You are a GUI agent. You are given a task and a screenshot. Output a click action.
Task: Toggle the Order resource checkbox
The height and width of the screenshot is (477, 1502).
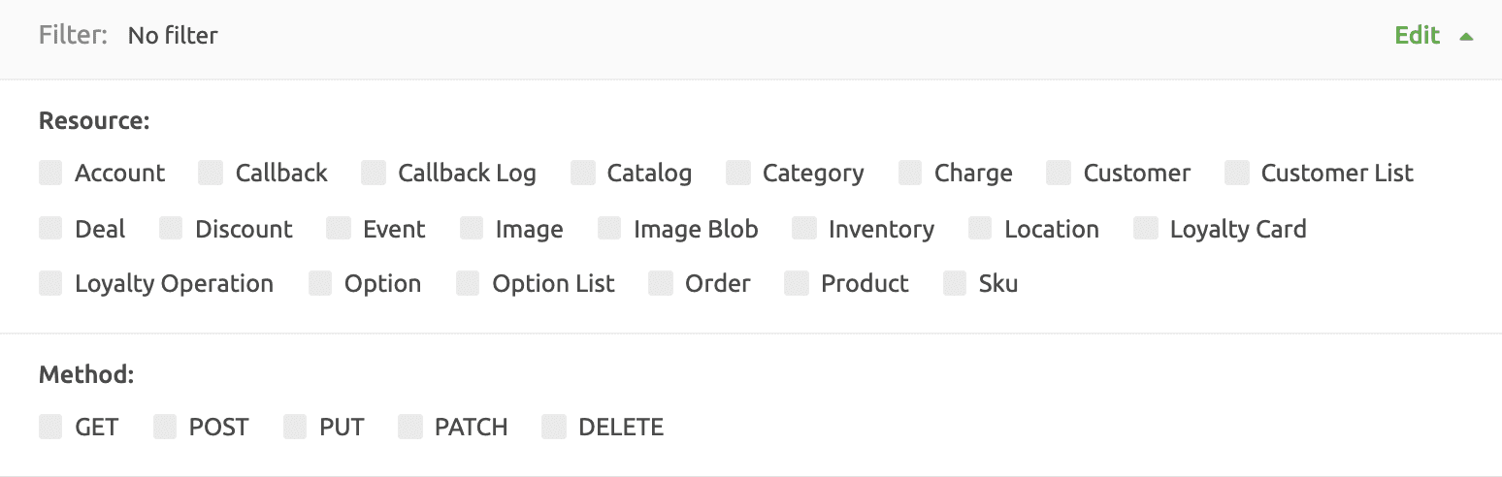[662, 284]
